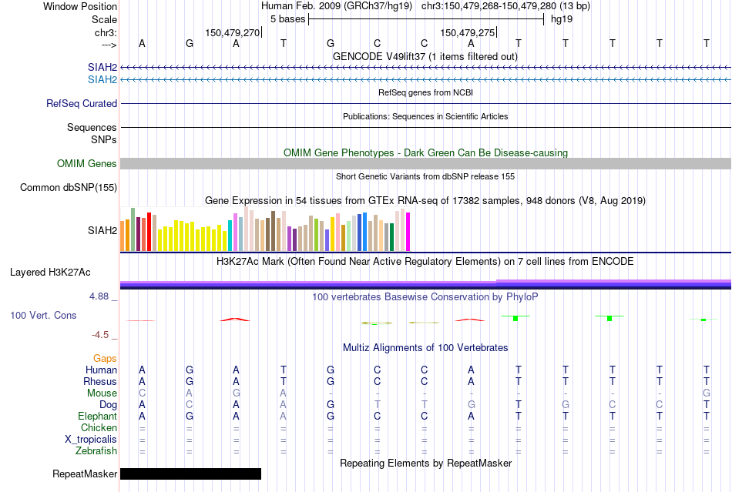Click the gray OMIM Genes item bar
Screen dimensions: 732x492
click(426, 163)
